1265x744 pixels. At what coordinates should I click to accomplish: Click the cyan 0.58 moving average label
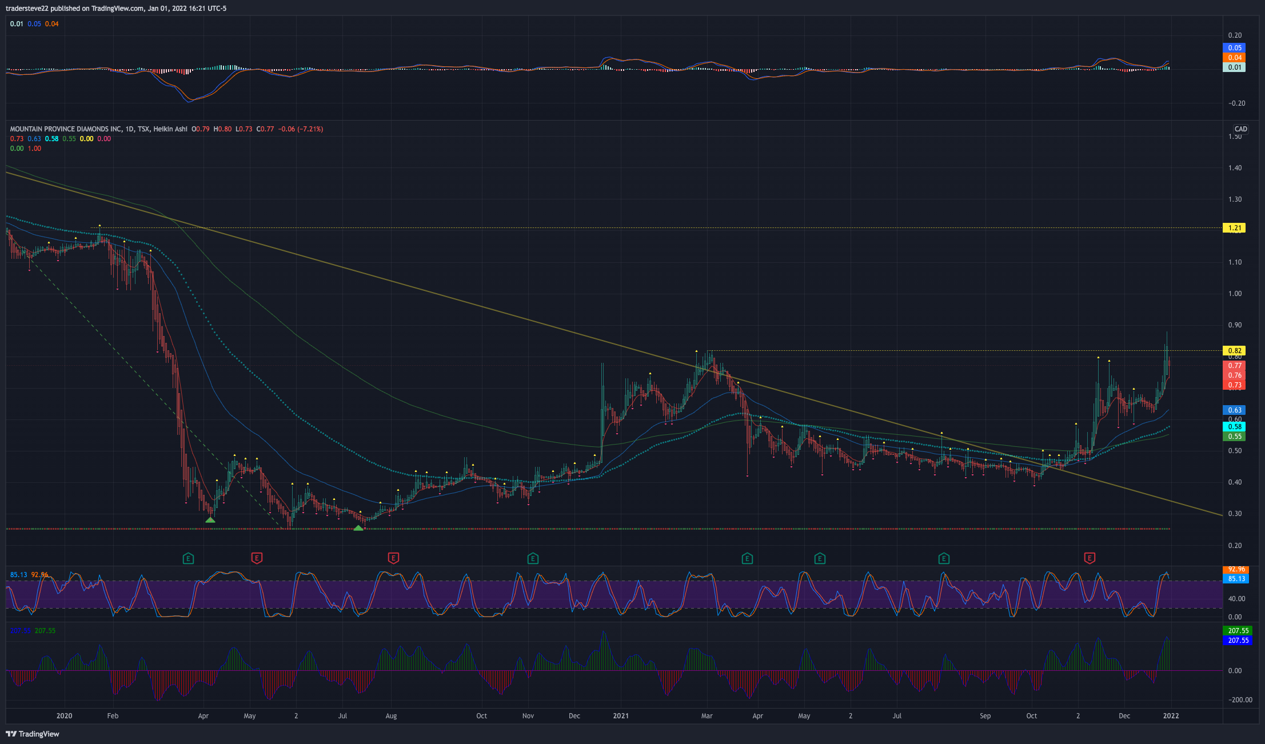1234,427
